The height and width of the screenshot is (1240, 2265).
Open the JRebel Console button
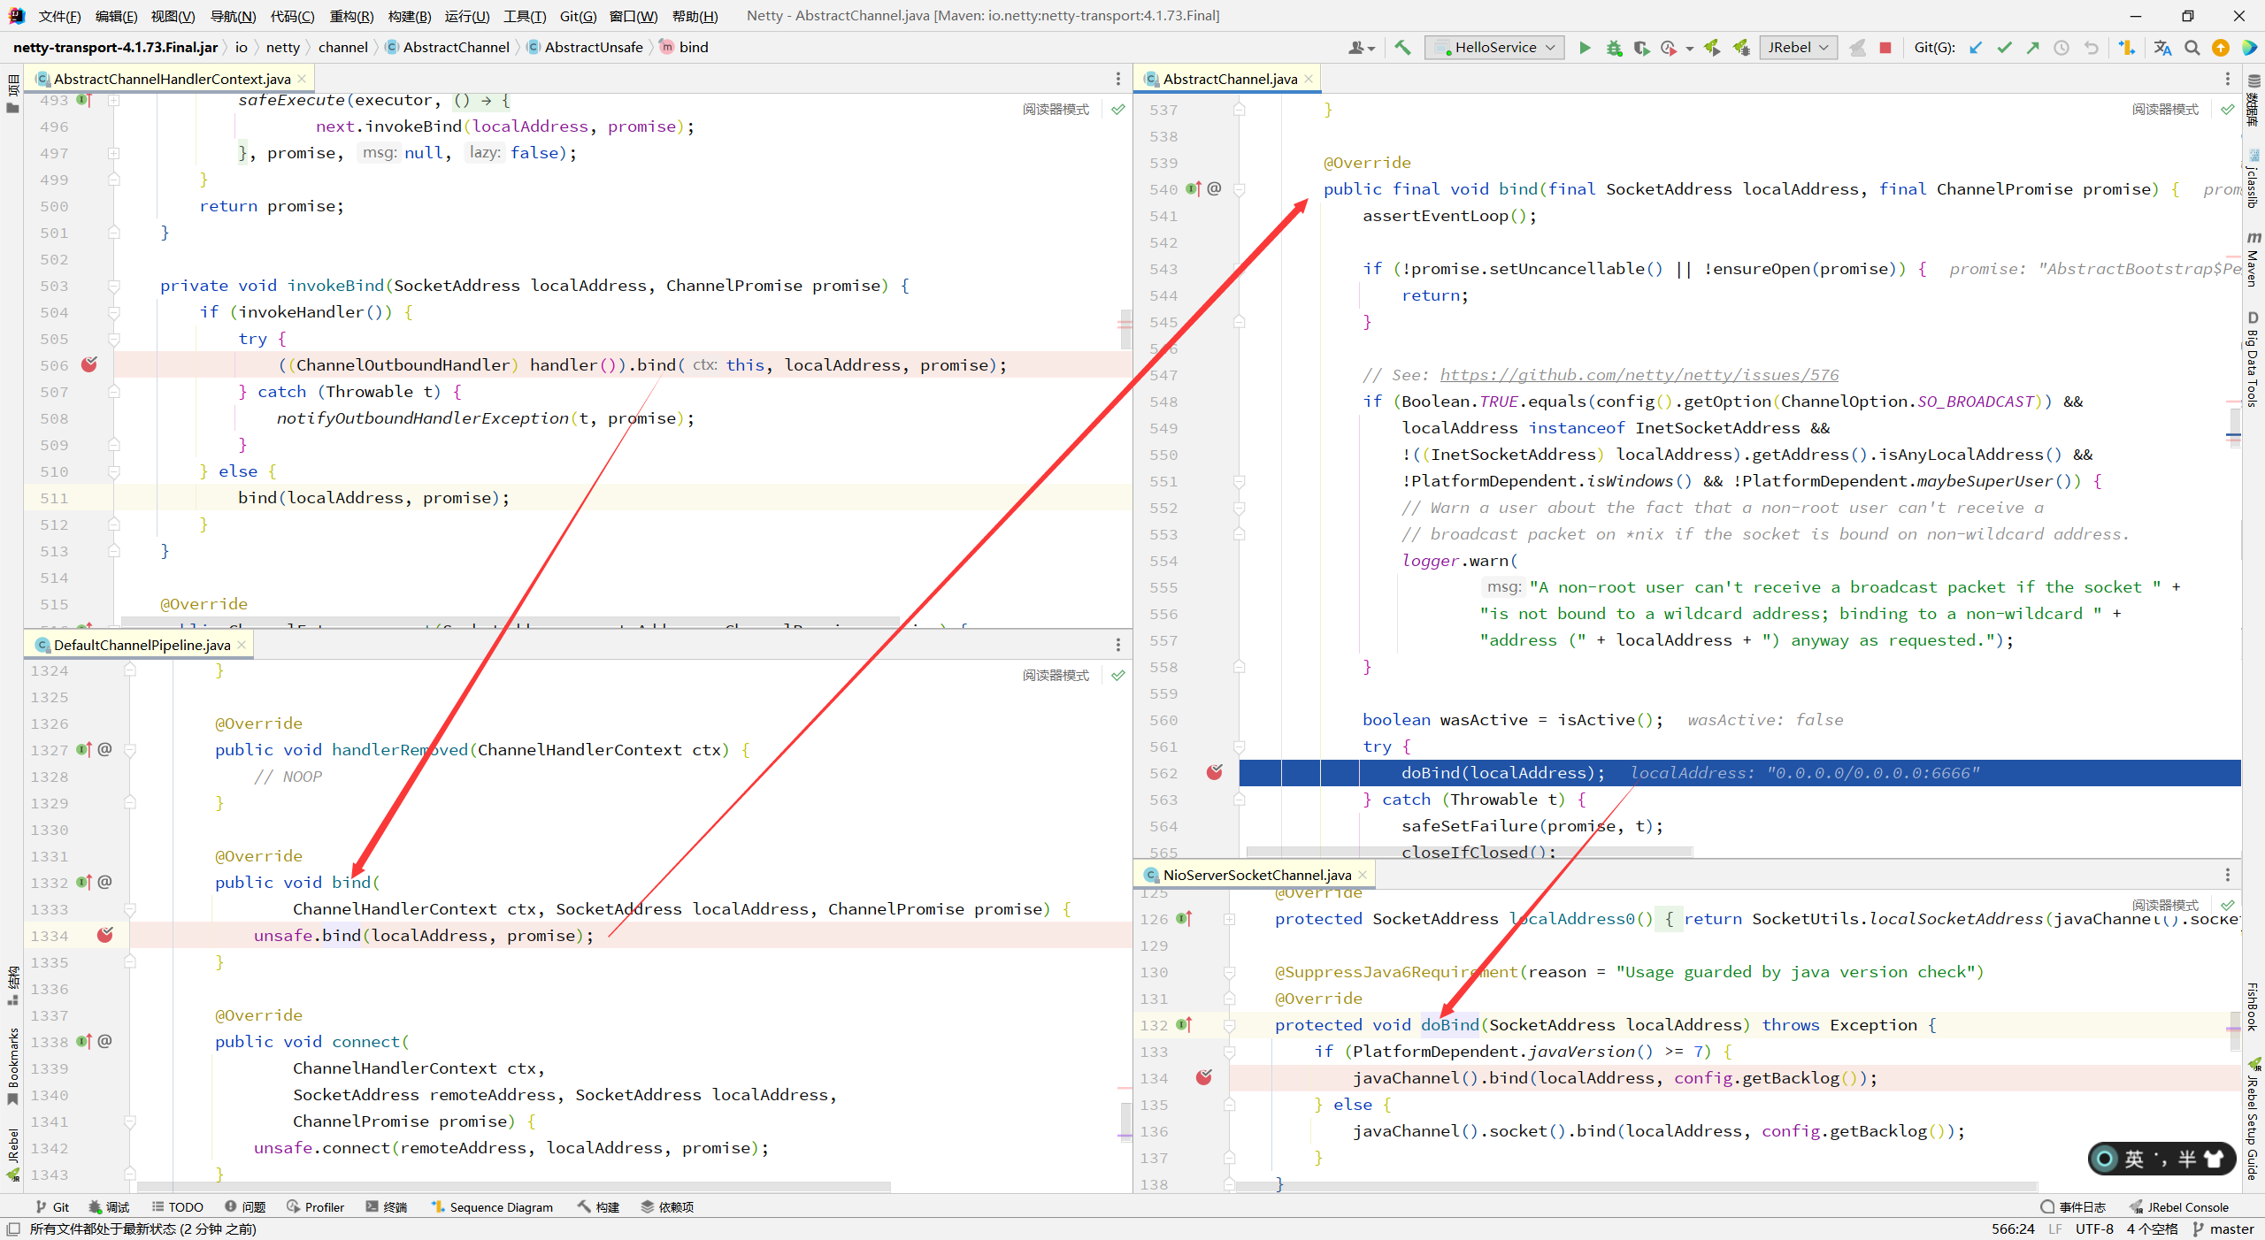coord(2178,1207)
